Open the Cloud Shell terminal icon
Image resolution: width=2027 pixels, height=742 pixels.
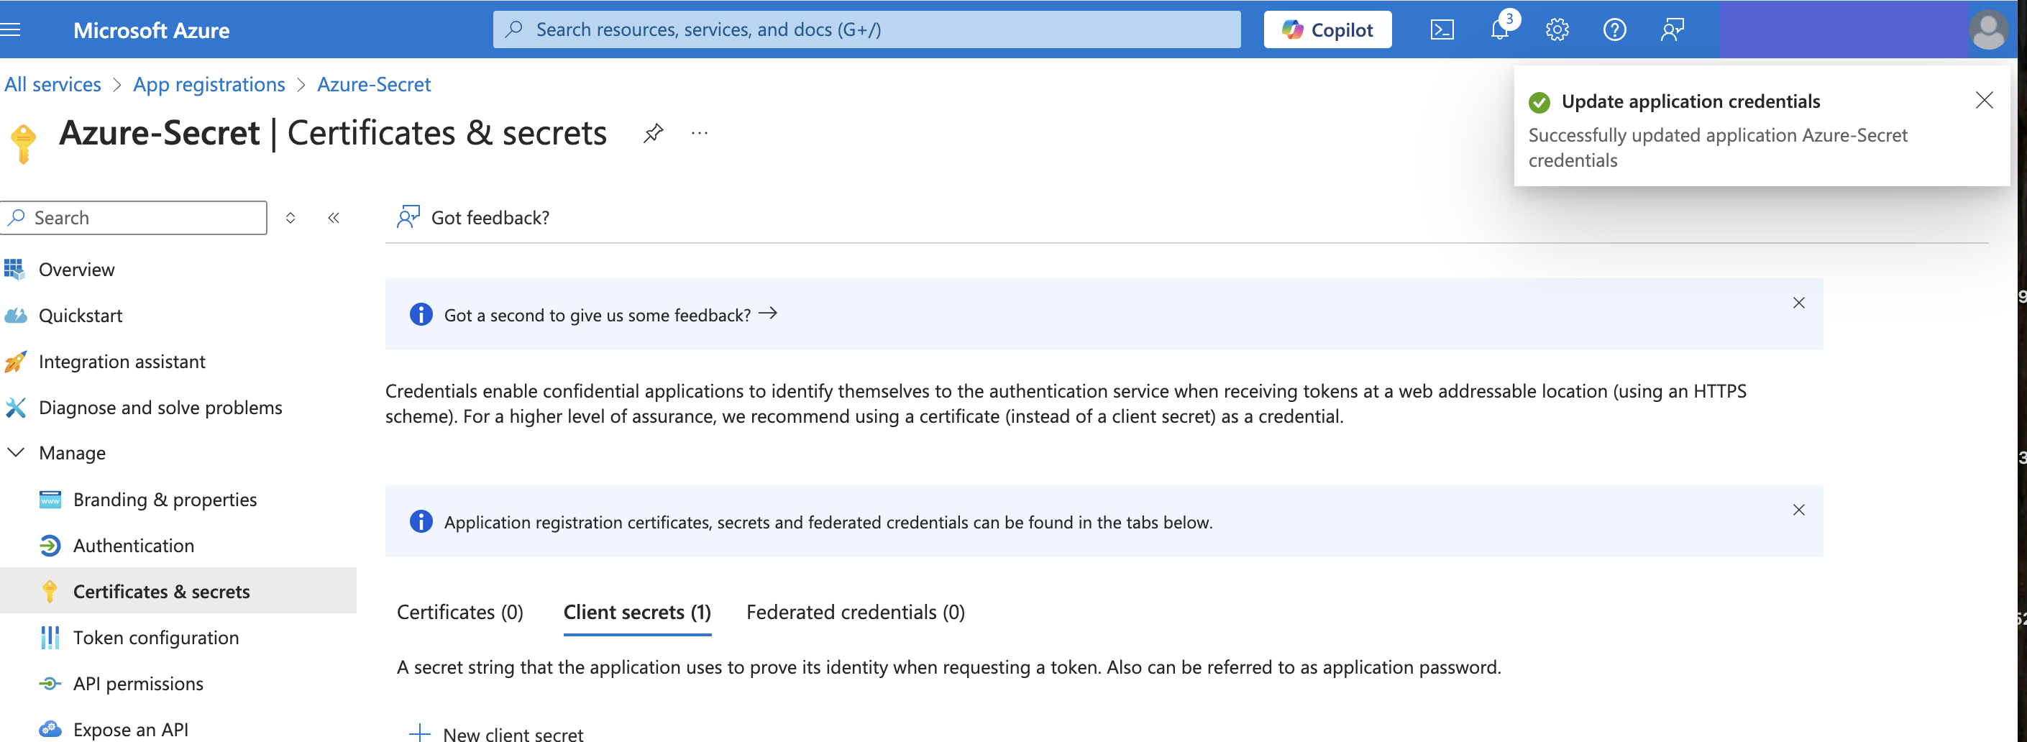click(1442, 30)
